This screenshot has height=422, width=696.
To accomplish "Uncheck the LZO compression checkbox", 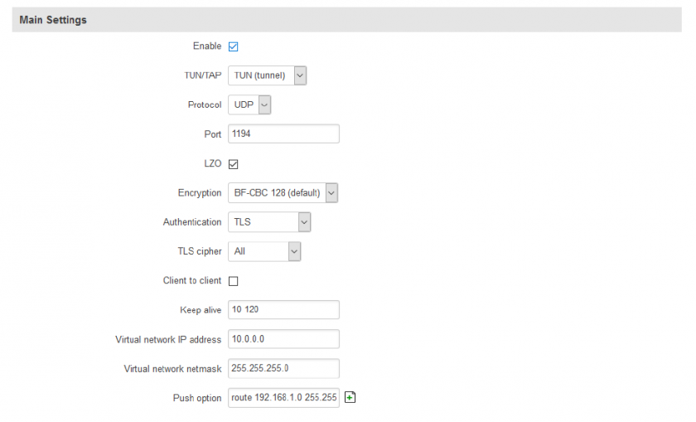I will 233,164.
